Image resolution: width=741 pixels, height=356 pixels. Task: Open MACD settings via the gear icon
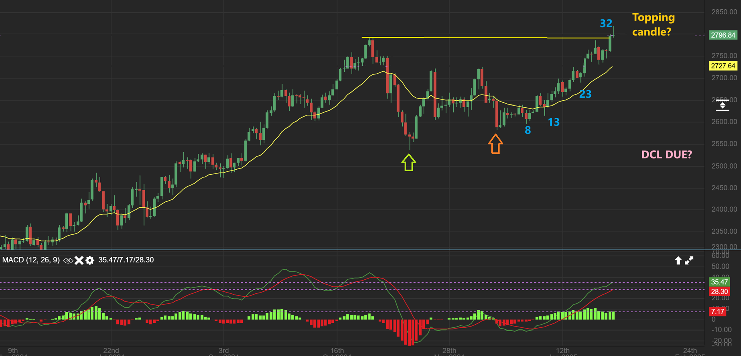[x=90, y=260]
